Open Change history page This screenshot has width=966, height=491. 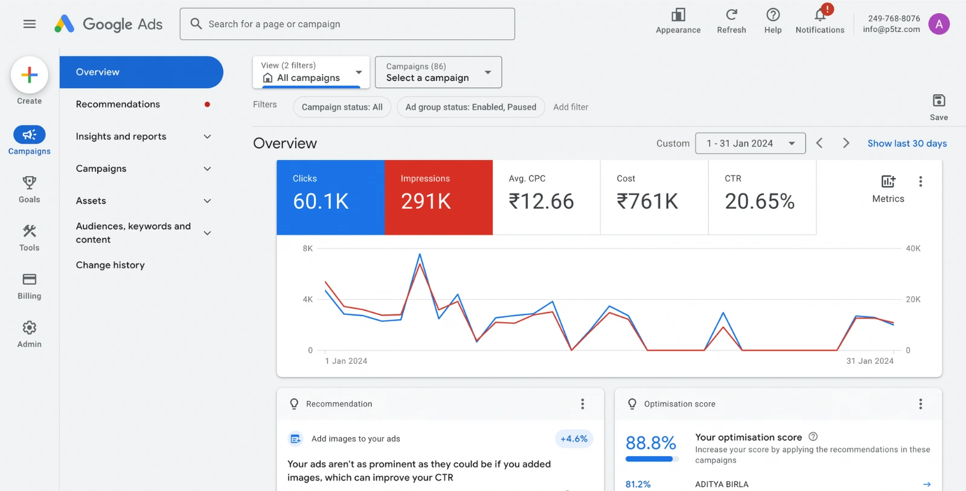pos(110,265)
